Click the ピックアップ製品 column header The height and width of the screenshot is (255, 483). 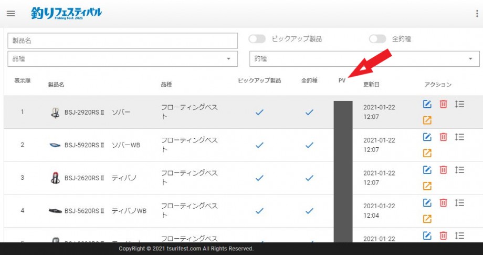pyautogui.click(x=259, y=81)
